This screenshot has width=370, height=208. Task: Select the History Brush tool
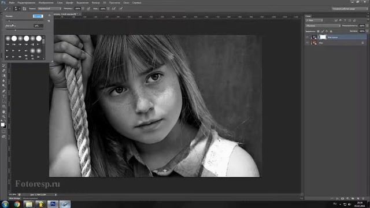3,65
